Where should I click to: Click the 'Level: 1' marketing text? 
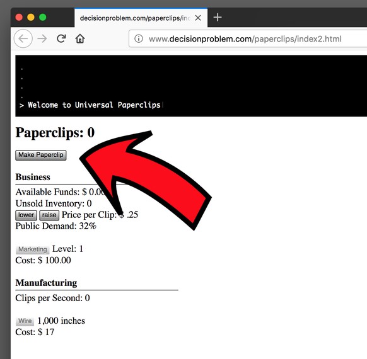(67, 249)
